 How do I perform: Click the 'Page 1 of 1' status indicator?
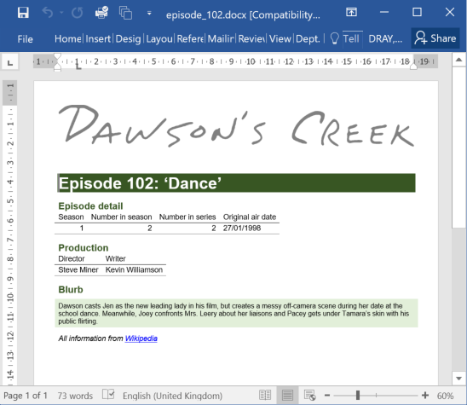click(x=26, y=396)
